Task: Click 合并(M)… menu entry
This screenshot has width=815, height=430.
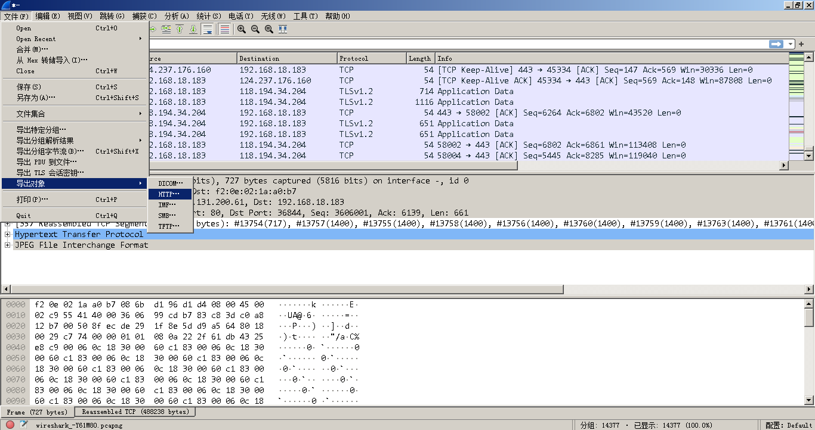Action: click(x=75, y=49)
